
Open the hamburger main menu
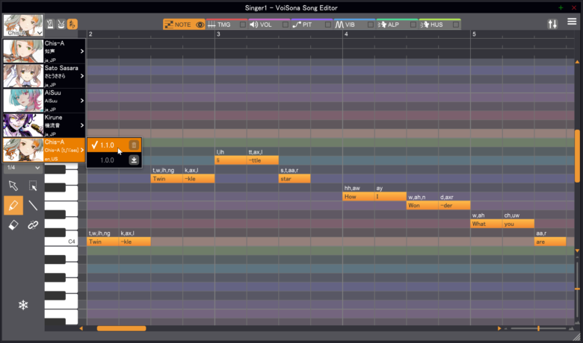tap(572, 22)
